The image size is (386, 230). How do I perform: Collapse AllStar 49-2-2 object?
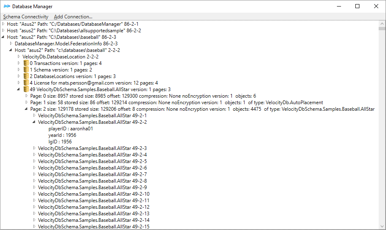(34, 122)
